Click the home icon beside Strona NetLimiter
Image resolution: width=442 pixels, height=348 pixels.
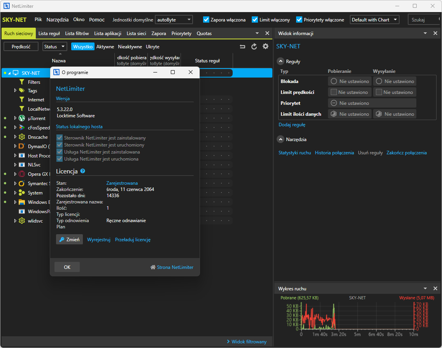tap(153, 267)
